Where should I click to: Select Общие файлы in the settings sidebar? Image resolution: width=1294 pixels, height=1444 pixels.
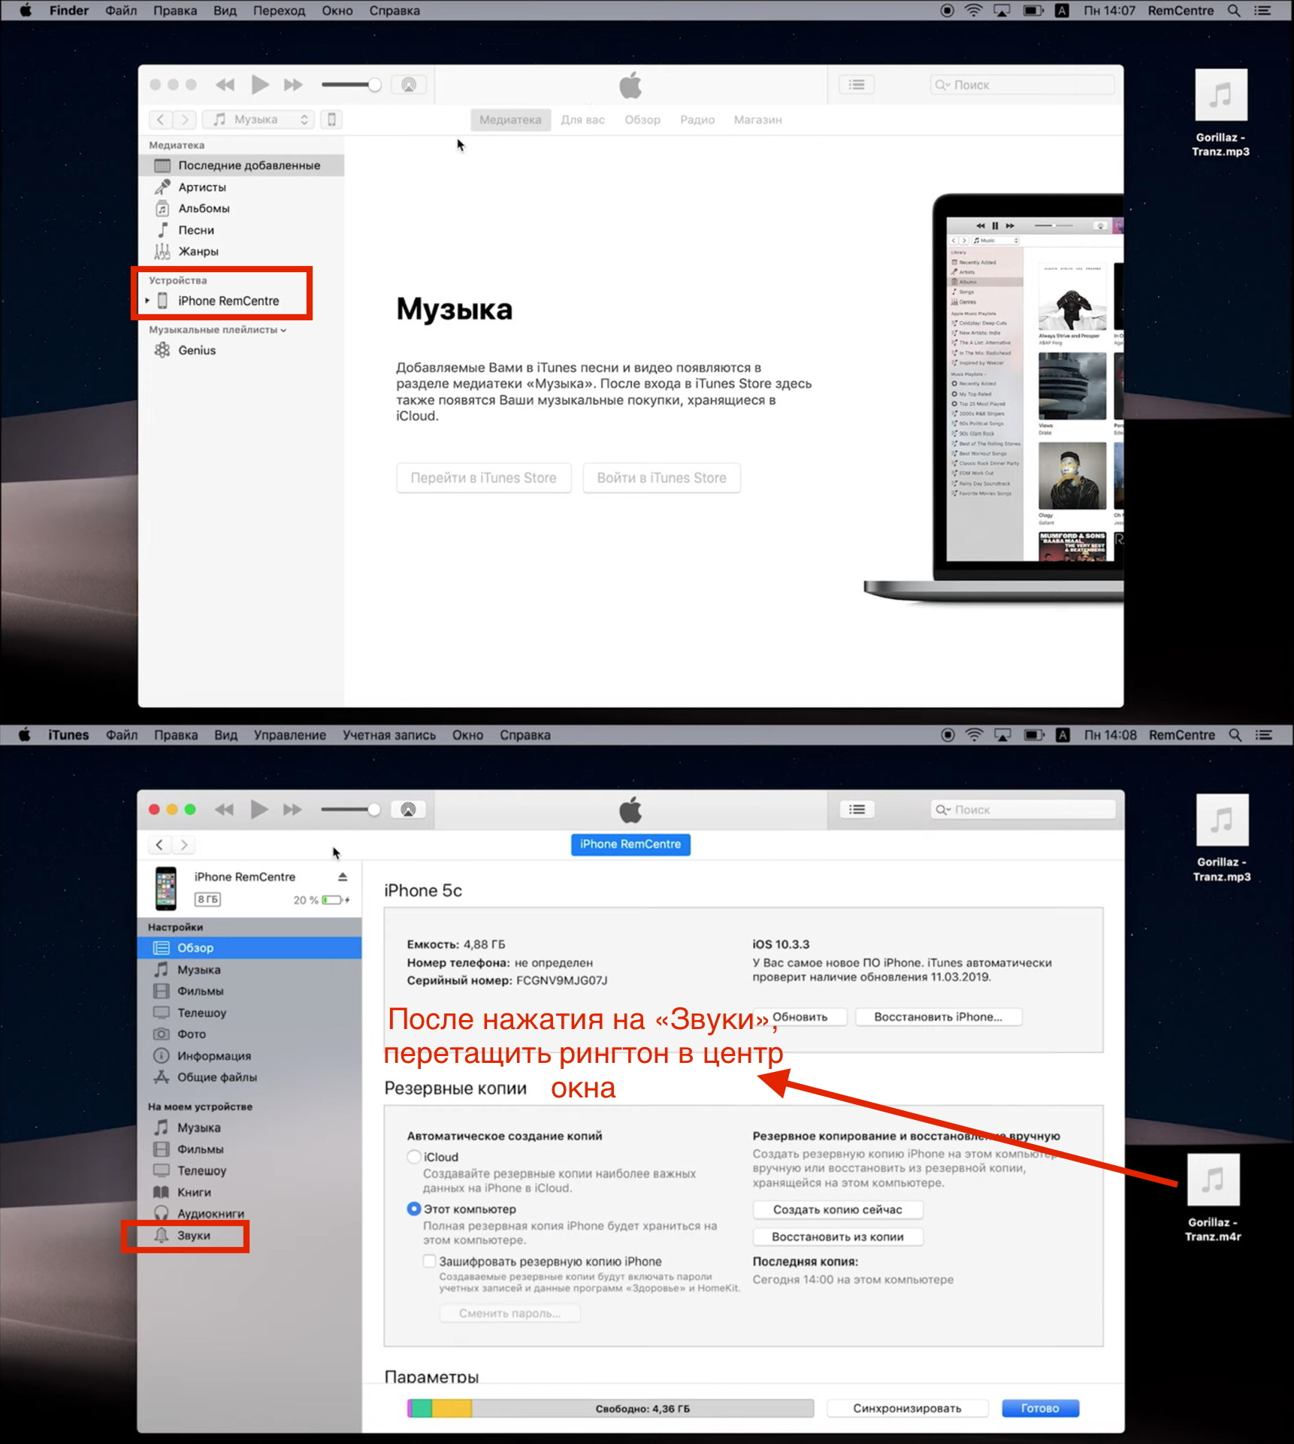[249, 1077]
